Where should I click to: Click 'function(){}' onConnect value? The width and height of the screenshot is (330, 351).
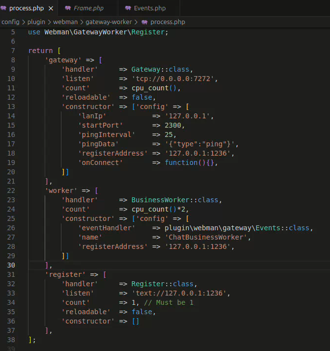[190, 162]
